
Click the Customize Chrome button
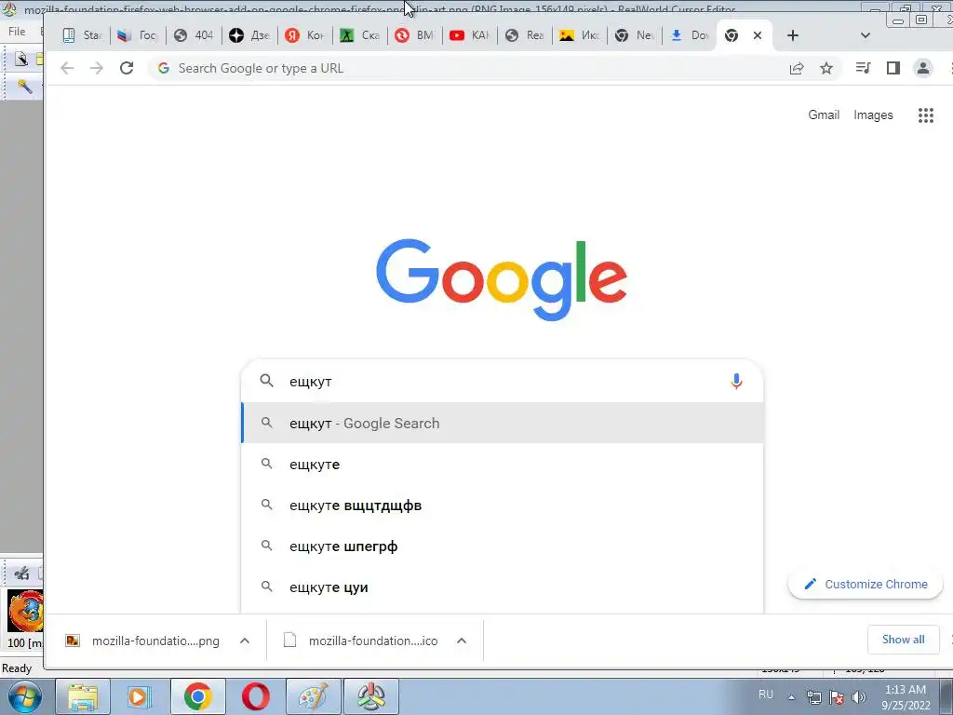(865, 585)
